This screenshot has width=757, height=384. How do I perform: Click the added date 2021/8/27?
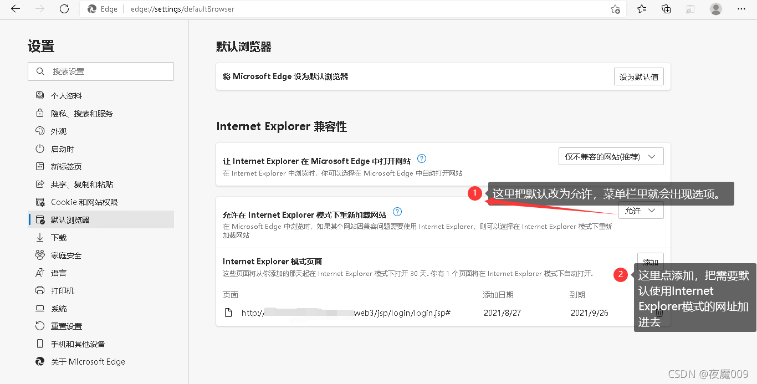click(502, 313)
